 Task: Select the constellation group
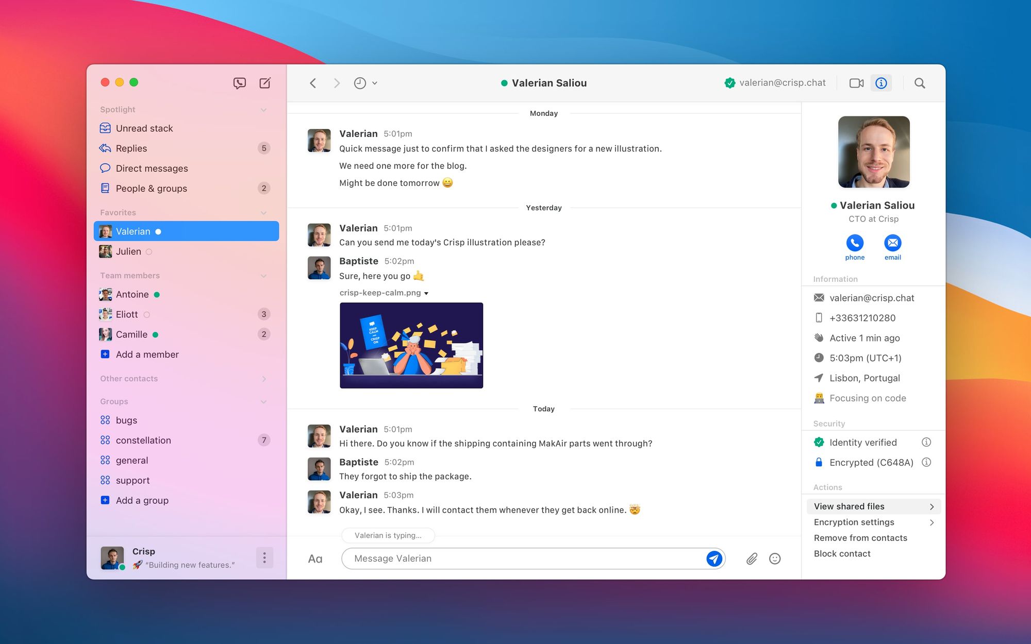click(x=142, y=439)
